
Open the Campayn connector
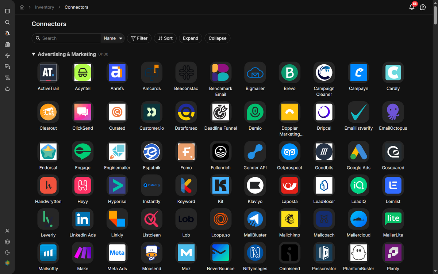click(x=358, y=72)
